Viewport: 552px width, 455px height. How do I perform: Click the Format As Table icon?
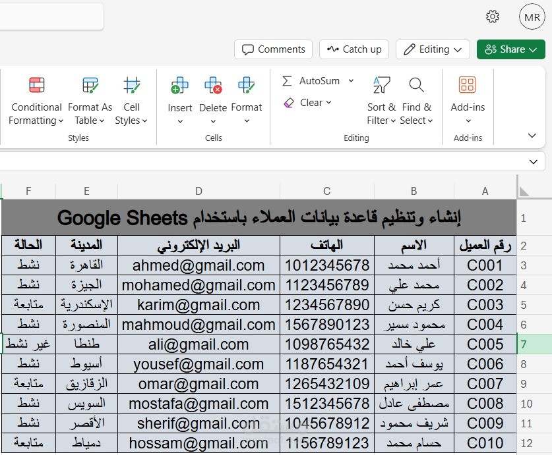coord(90,85)
